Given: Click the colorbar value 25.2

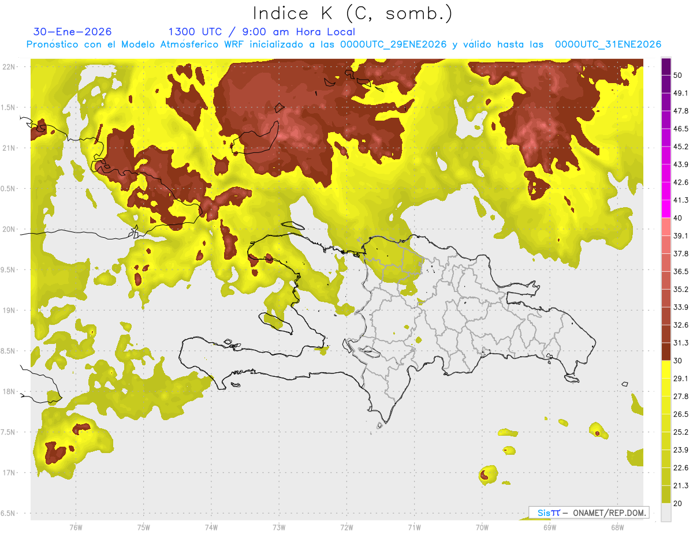Looking at the screenshot, I should 681,432.
